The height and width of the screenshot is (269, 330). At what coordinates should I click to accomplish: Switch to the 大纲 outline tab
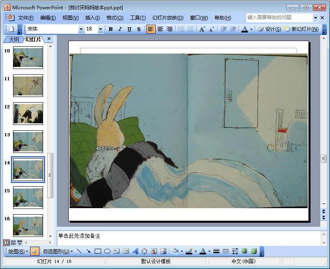(14, 39)
